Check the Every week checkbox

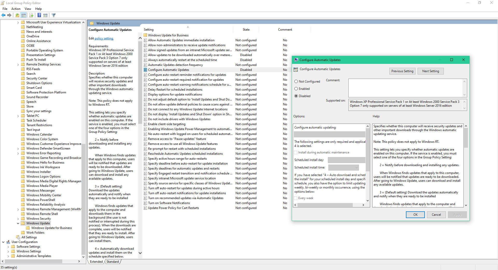296,198
